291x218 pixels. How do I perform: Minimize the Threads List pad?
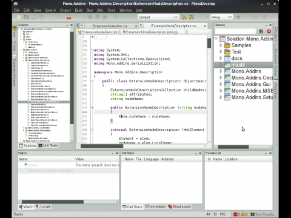pos(266,153)
